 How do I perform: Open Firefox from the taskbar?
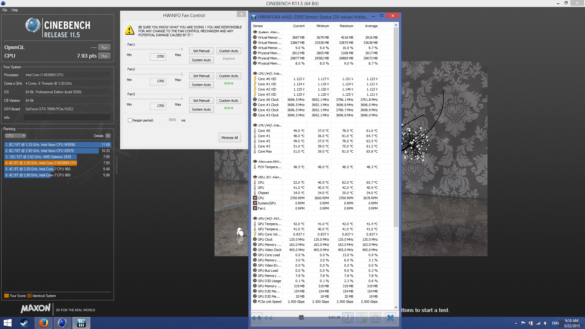[43, 323]
